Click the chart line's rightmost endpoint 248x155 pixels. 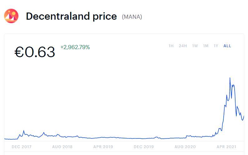coord(244,116)
